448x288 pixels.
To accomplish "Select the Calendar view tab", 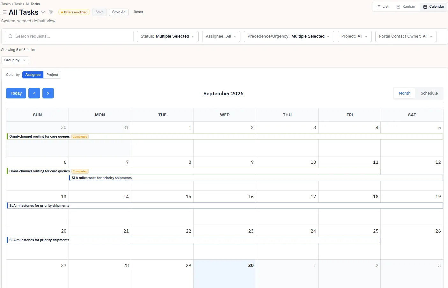I will tap(433, 7).
